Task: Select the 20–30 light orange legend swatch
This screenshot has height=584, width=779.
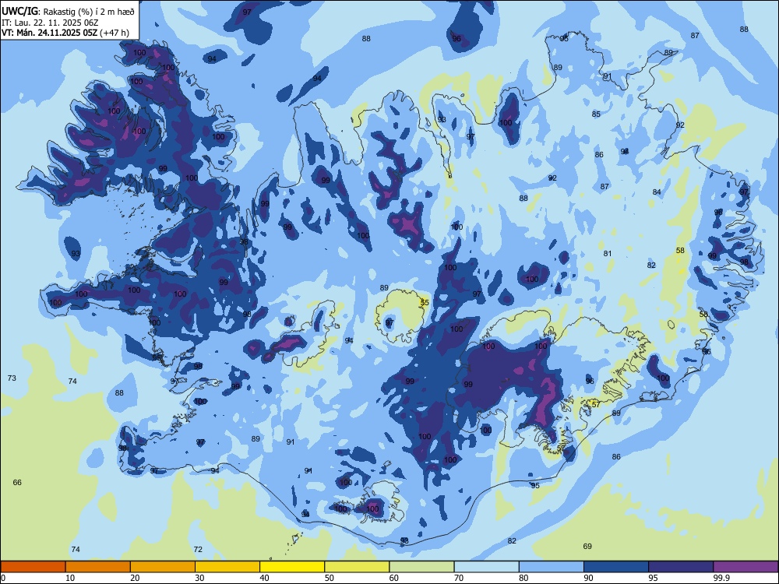Action: coord(163,567)
